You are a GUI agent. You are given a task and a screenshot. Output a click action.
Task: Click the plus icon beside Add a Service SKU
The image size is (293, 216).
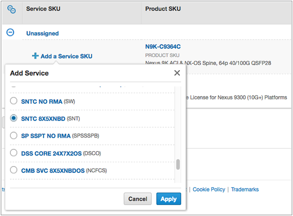(x=35, y=56)
